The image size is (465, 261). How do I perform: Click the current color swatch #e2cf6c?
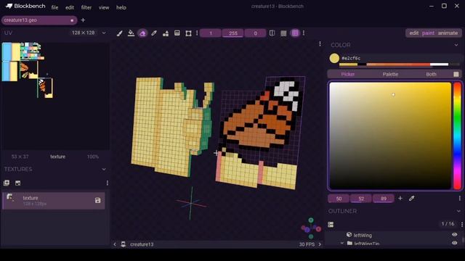click(334, 58)
